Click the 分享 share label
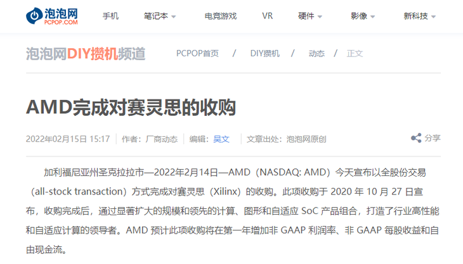 433,138
